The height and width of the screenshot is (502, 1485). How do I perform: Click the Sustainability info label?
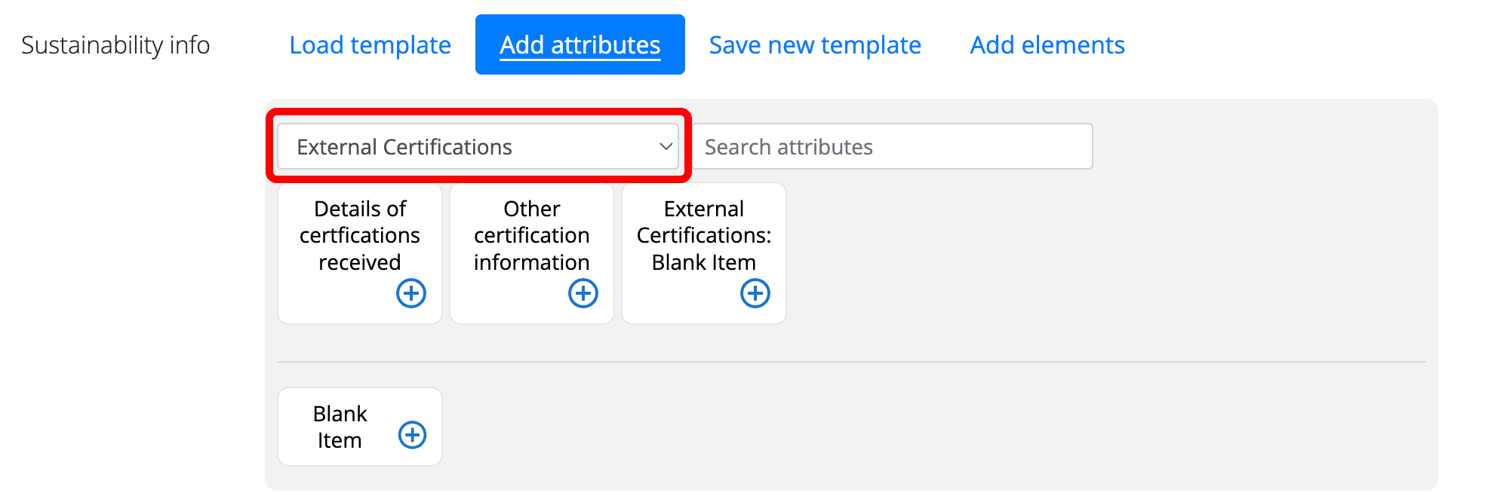pos(115,44)
